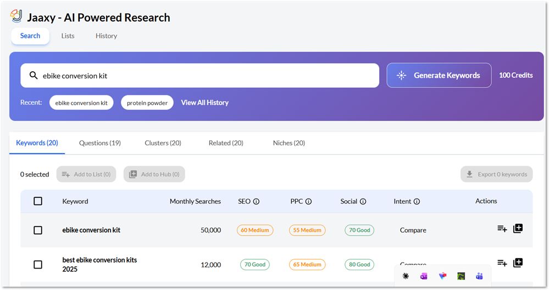
Task: Open the Clusters (20) tab
Action: 163,143
